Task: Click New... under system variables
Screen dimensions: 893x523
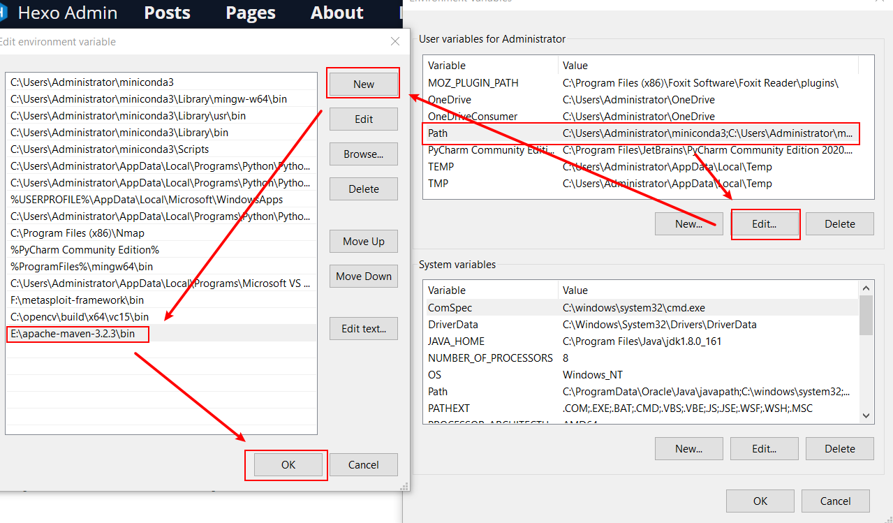Action: tap(688, 448)
